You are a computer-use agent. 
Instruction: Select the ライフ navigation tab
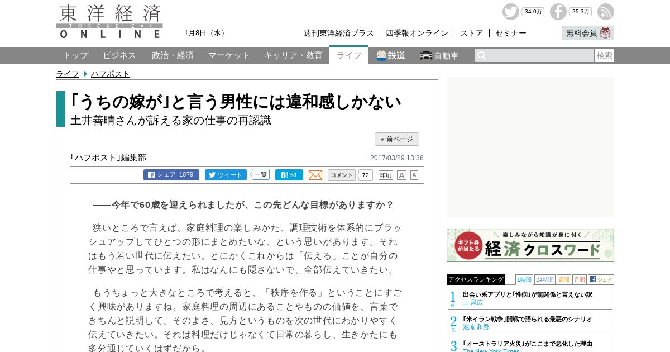click(x=349, y=55)
